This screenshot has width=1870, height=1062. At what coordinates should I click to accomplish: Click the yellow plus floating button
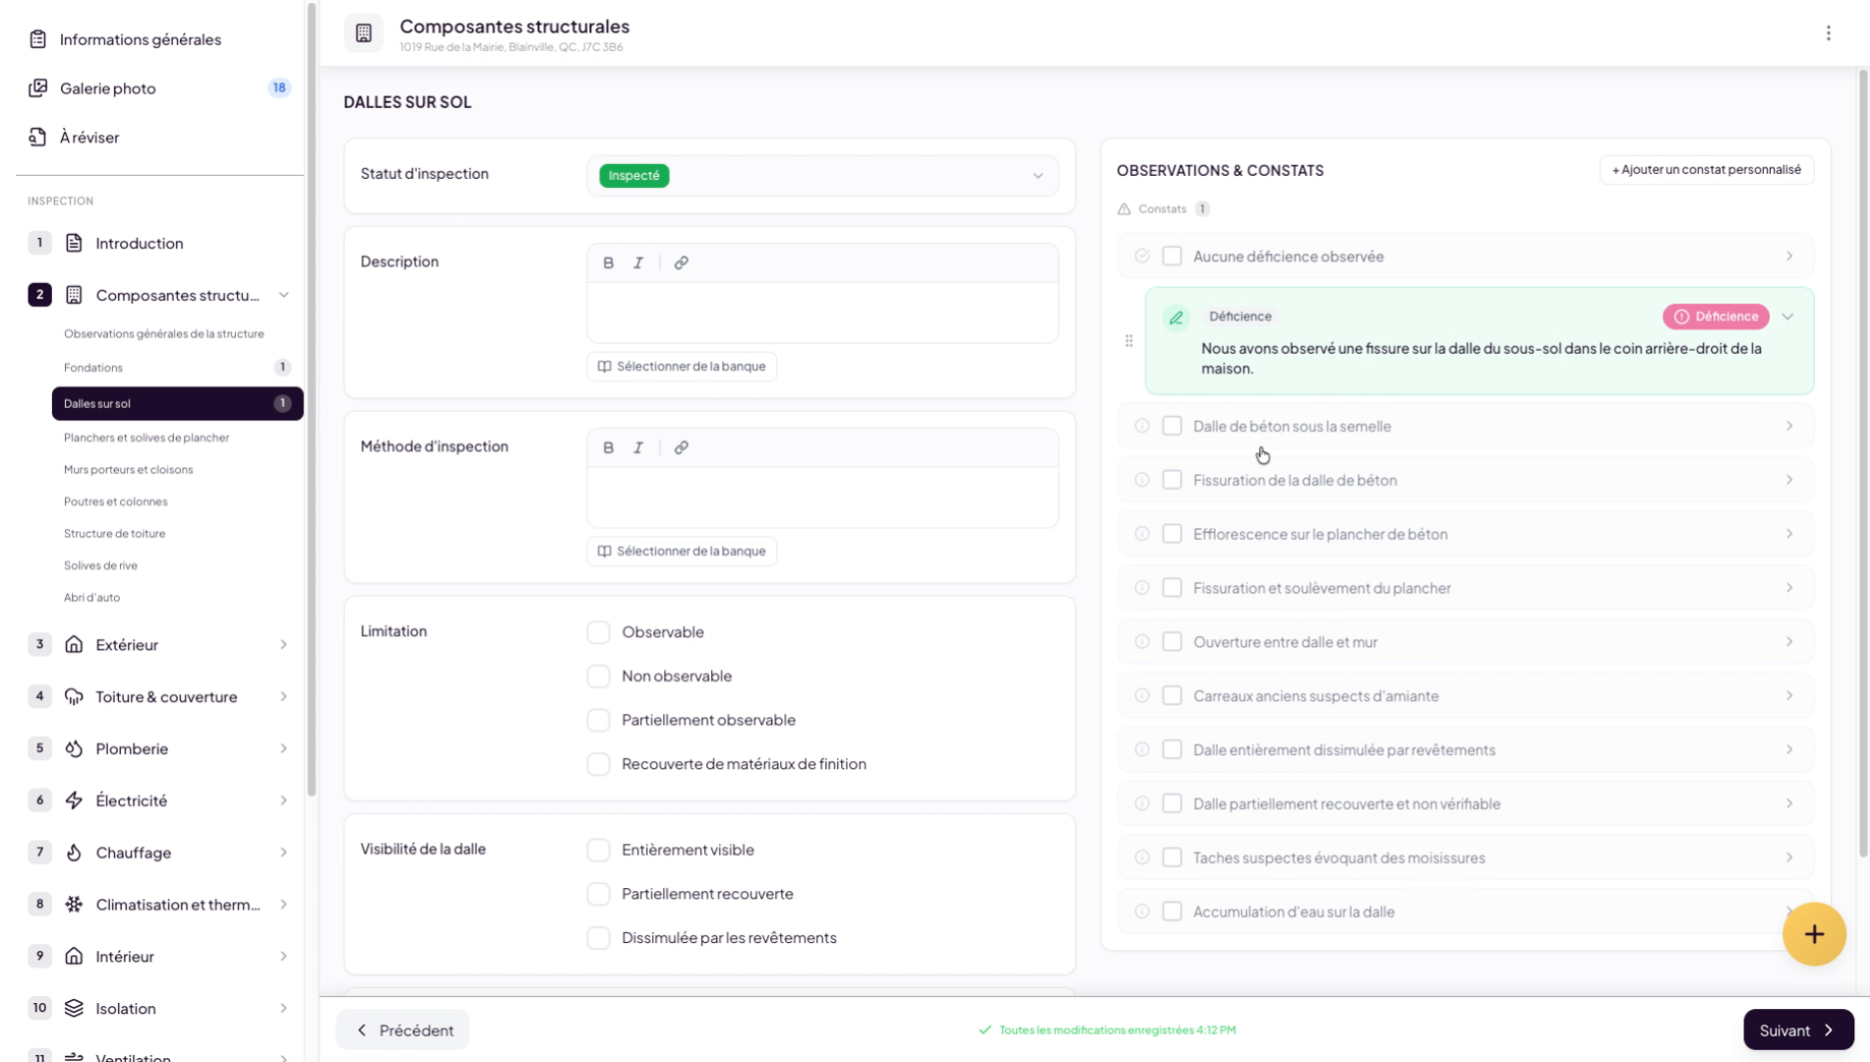pyautogui.click(x=1813, y=934)
